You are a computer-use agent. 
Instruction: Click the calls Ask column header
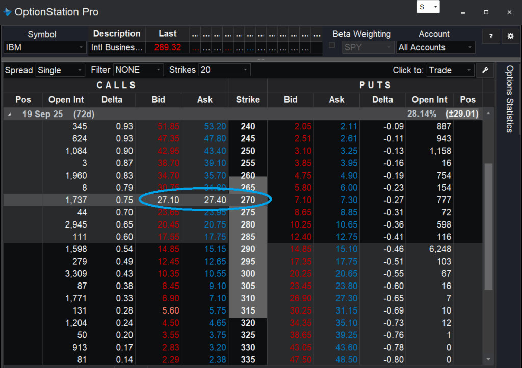tap(205, 100)
